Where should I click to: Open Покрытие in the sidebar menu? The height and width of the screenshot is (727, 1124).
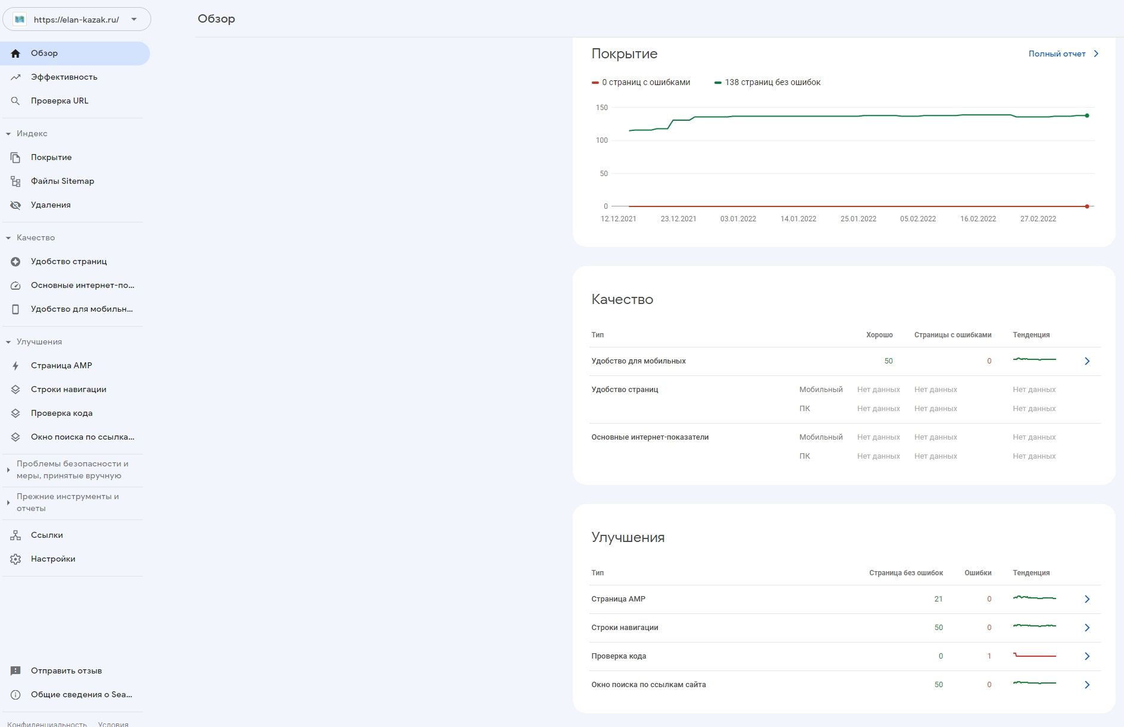coord(51,158)
